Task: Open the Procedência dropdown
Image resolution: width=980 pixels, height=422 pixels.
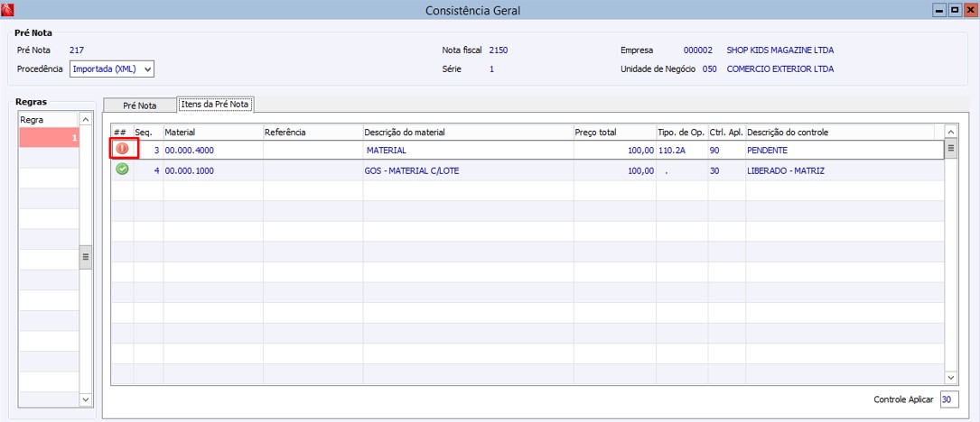Action: pyautogui.click(x=148, y=69)
